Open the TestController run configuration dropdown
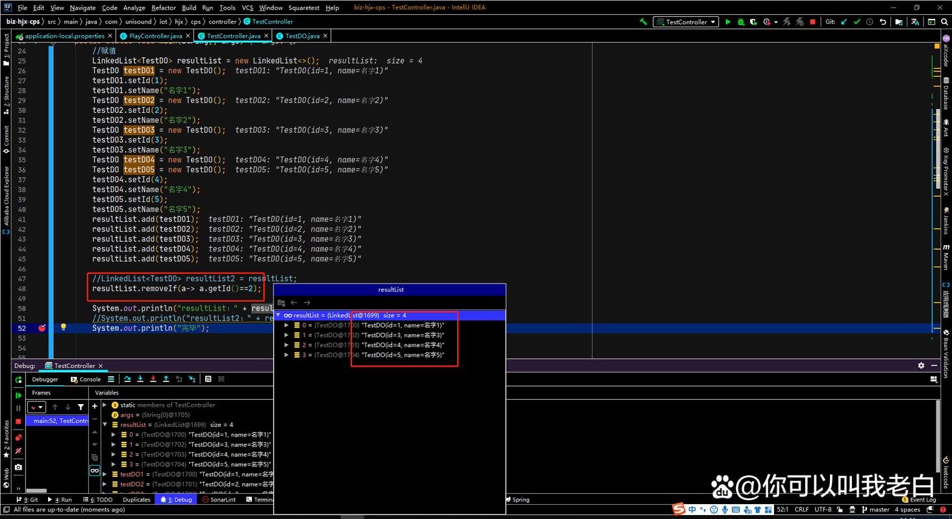The height and width of the screenshot is (519, 952). (x=686, y=21)
